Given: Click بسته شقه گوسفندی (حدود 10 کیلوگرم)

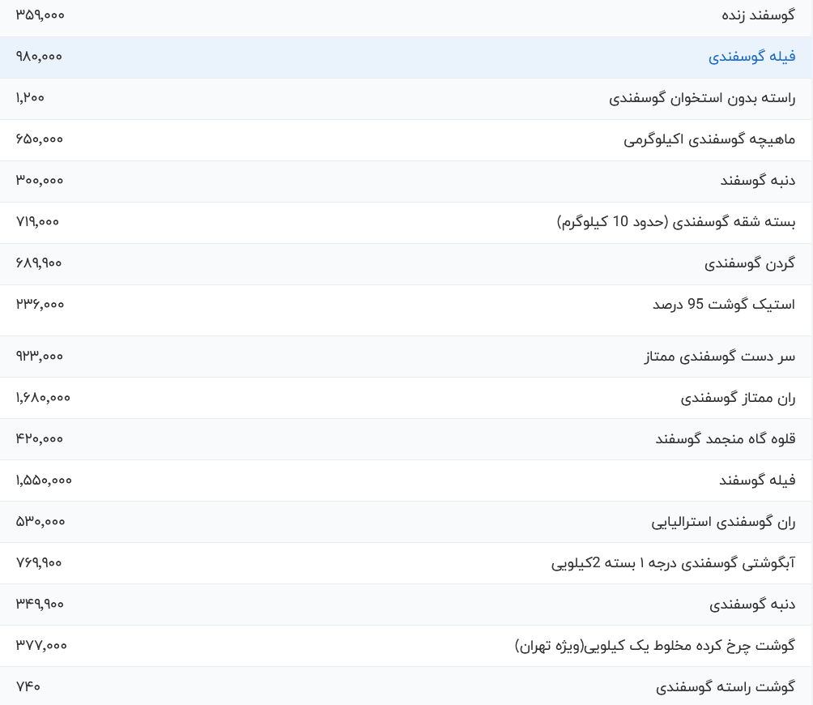Looking at the screenshot, I should click(676, 222).
